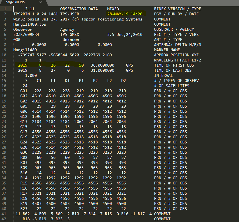Place cursor on Hargill480.tps text
This screenshot has width=239, height=222.
click(x=30, y=24)
